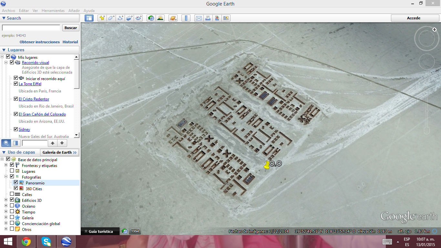Open the Editar menu
The width and height of the screenshot is (441, 248).
click(x=24, y=11)
